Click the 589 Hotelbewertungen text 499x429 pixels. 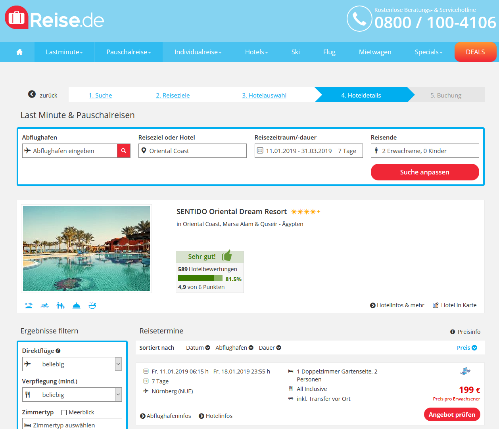coord(207,269)
